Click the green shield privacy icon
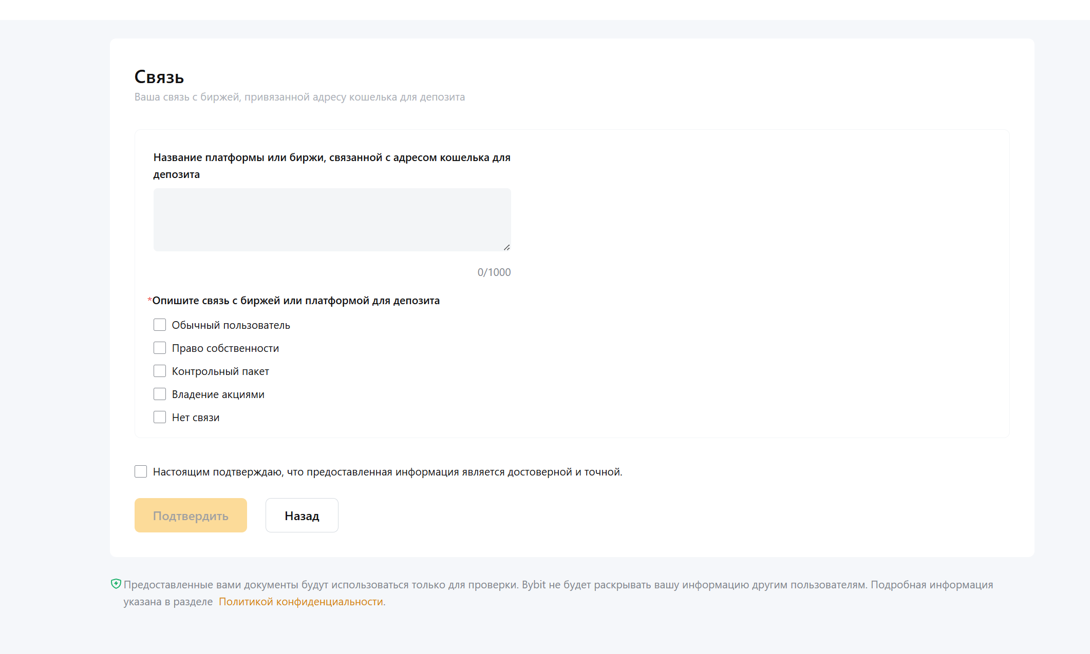 tap(116, 584)
